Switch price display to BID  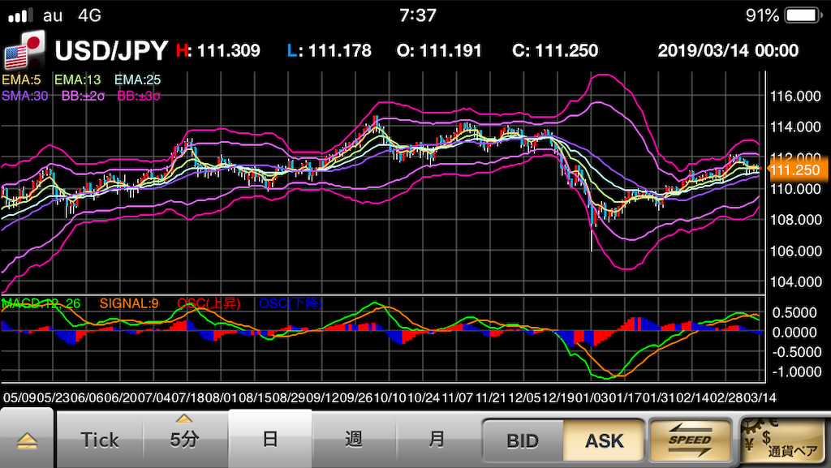point(523,440)
